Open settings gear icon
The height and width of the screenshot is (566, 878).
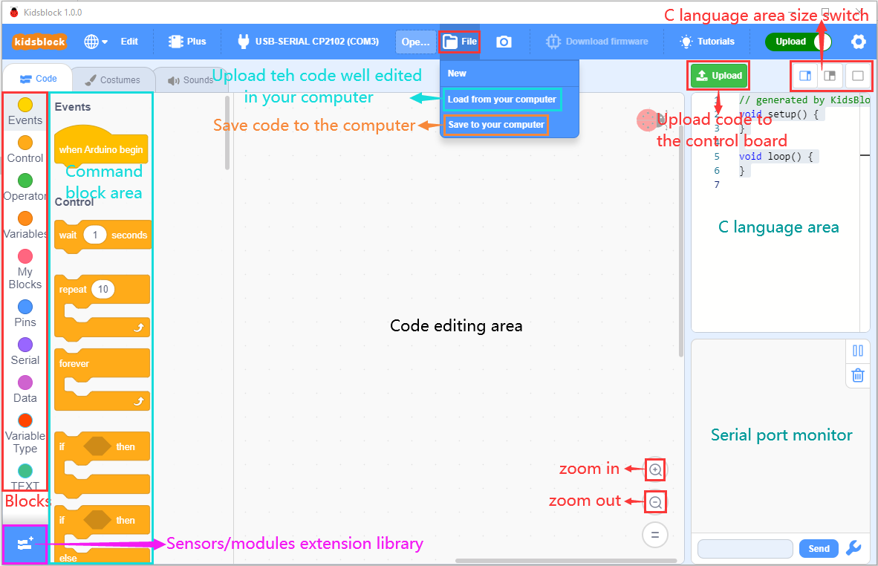click(858, 42)
